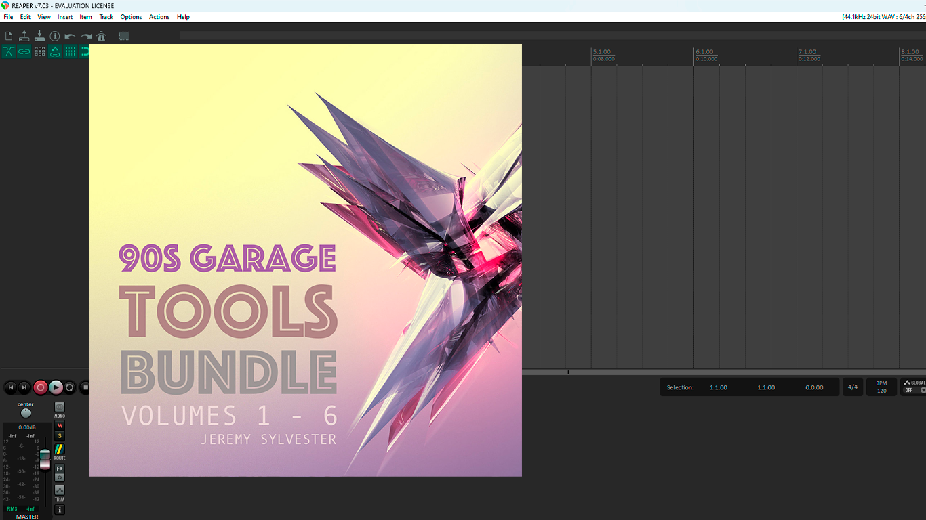Go to project end in the transport
This screenshot has width=926, height=520.
point(24,387)
